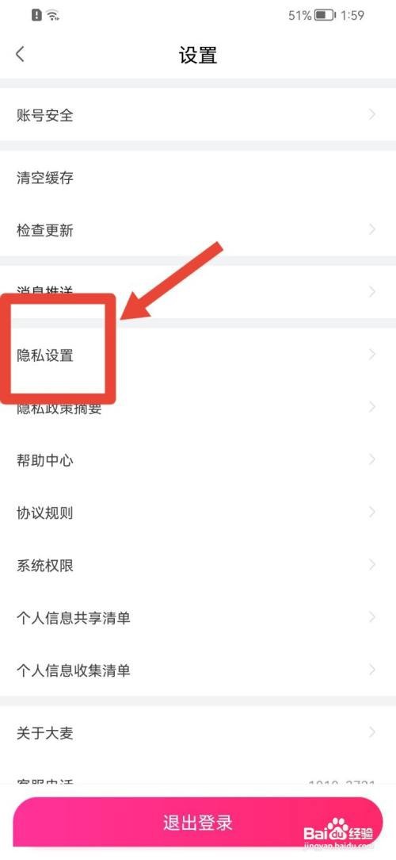Click the 退出登录 logout button

[x=198, y=822]
